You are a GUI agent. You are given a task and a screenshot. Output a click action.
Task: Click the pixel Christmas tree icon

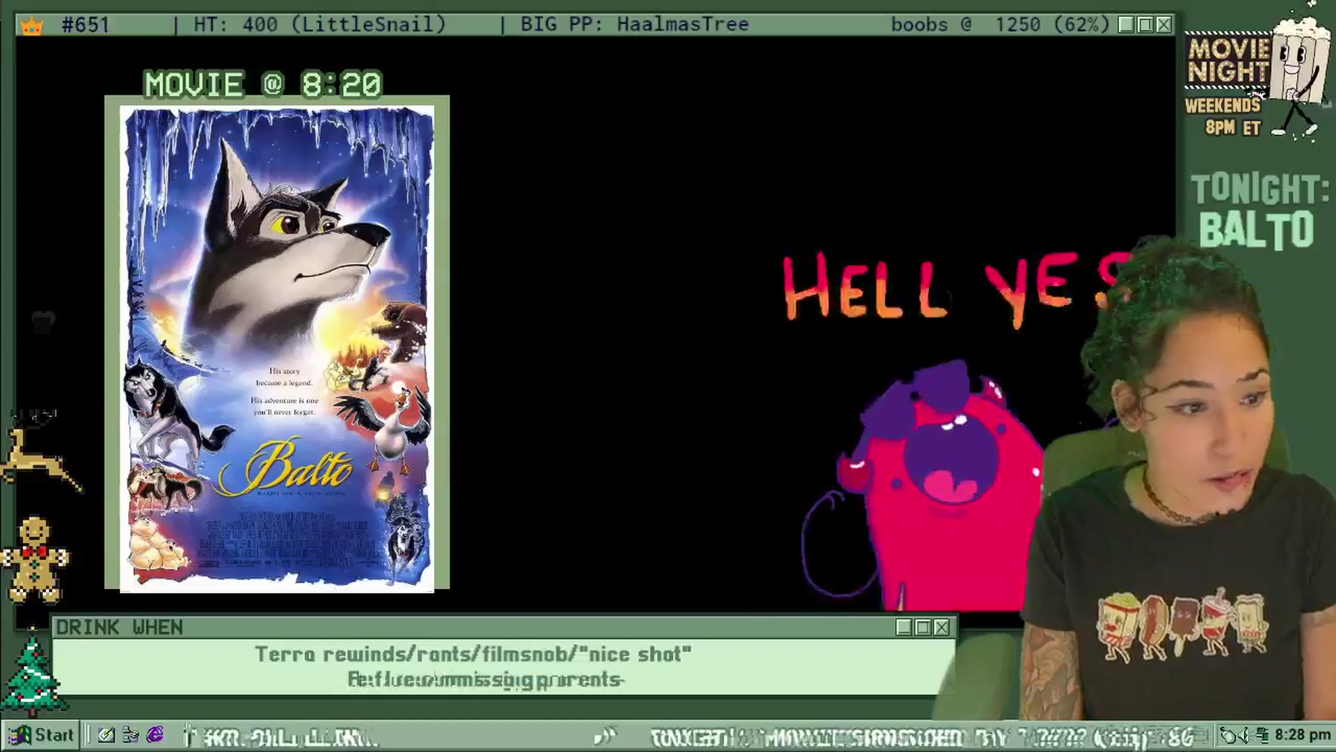click(x=31, y=673)
